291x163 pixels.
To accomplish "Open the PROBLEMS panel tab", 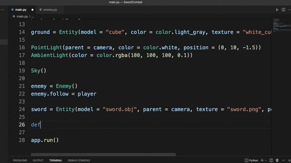I will pos(20,160).
